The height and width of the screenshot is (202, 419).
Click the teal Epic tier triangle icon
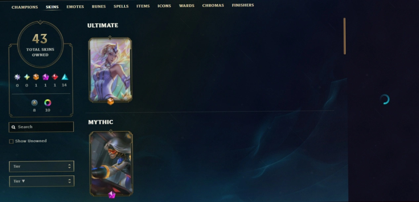point(64,77)
